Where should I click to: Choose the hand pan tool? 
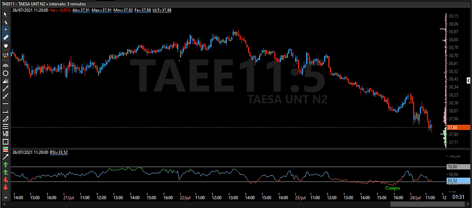pos(5,46)
